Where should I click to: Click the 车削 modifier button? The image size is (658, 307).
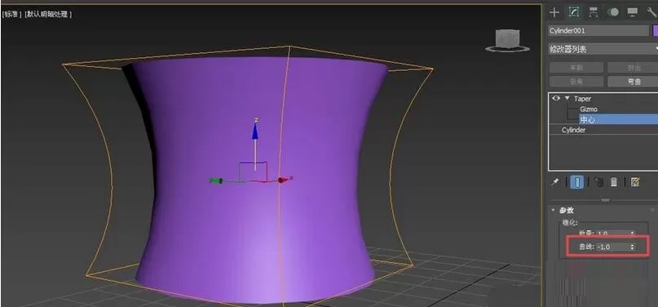(x=576, y=68)
